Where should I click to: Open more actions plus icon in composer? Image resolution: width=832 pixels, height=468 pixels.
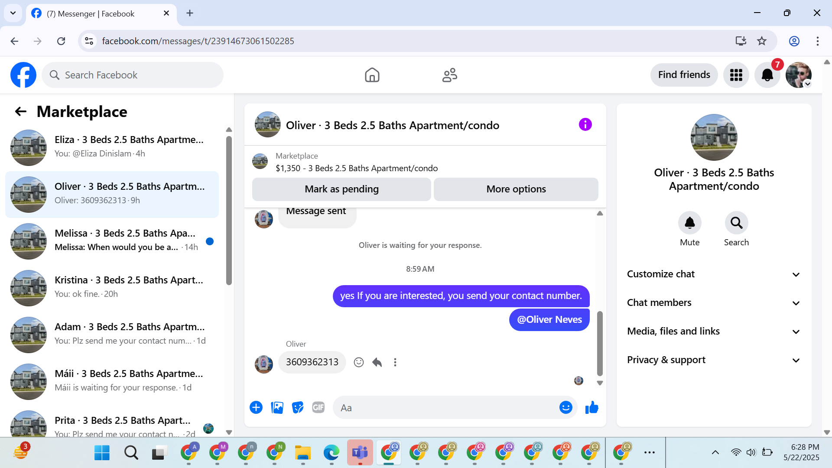pos(256,407)
